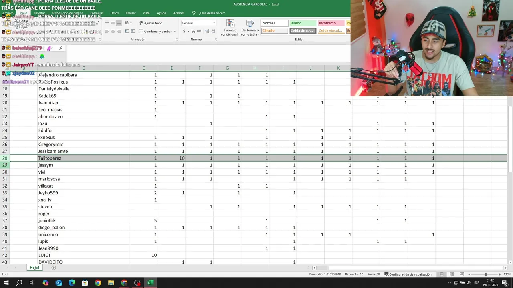The image size is (513, 288).
Task: Open the Número dialog launcher
Action: [x=216, y=40]
